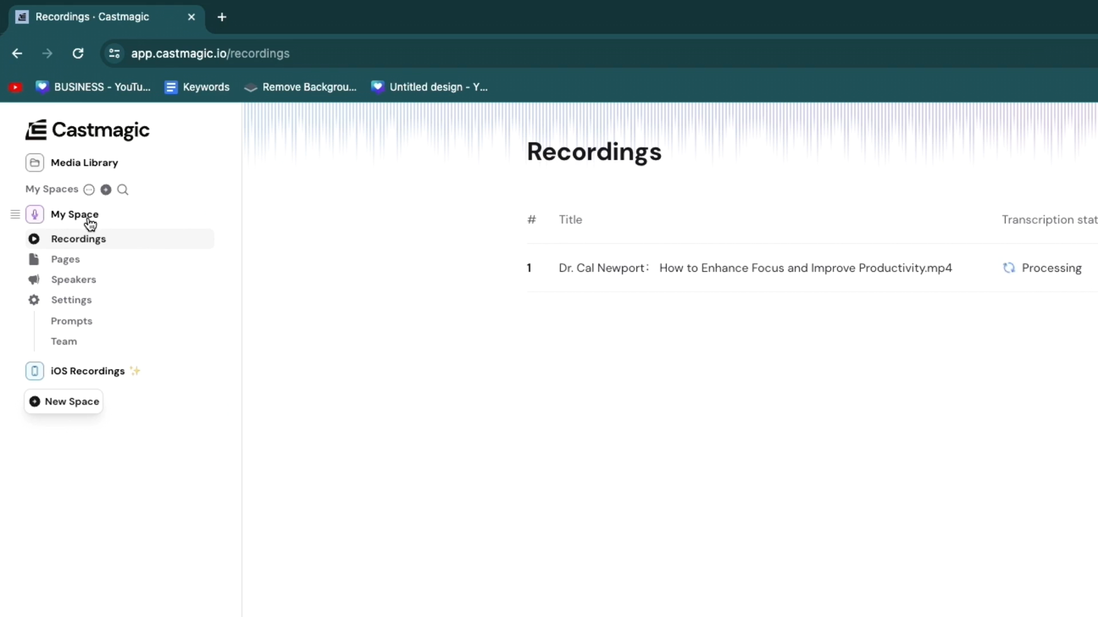This screenshot has width=1098, height=617.
Task: Open Team under Settings
Action: [x=64, y=342]
